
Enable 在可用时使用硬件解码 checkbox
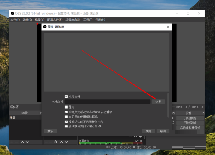66,117
